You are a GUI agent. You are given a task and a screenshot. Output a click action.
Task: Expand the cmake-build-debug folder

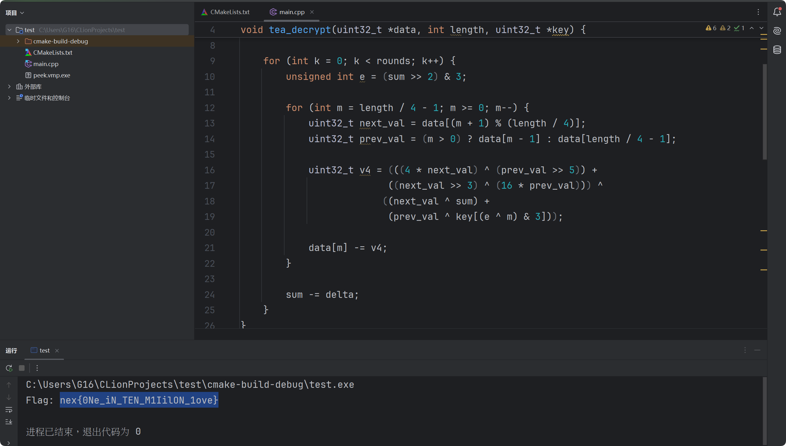pos(18,41)
